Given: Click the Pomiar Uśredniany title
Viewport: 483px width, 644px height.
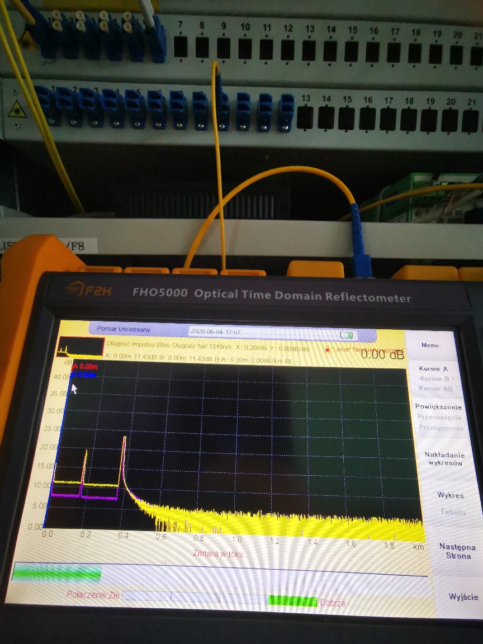Looking at the screenshot, I should [124, 329].
